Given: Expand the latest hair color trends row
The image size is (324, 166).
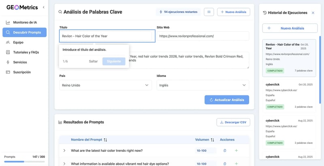Looking at the screenshot, I should [64, 151].
